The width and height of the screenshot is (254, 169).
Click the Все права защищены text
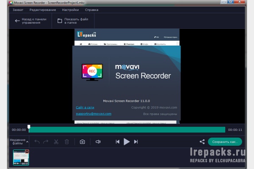[x=160, y=114]
